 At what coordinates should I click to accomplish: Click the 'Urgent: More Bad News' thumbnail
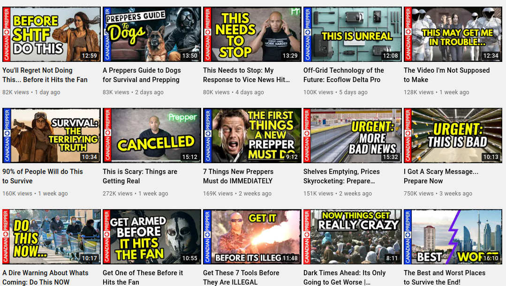point(352,135)
